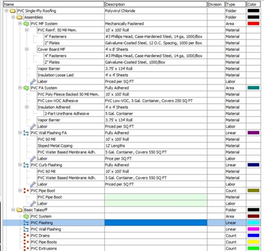Collapse the Insulation Adhered node
The image size is (264, 251).
27,107
